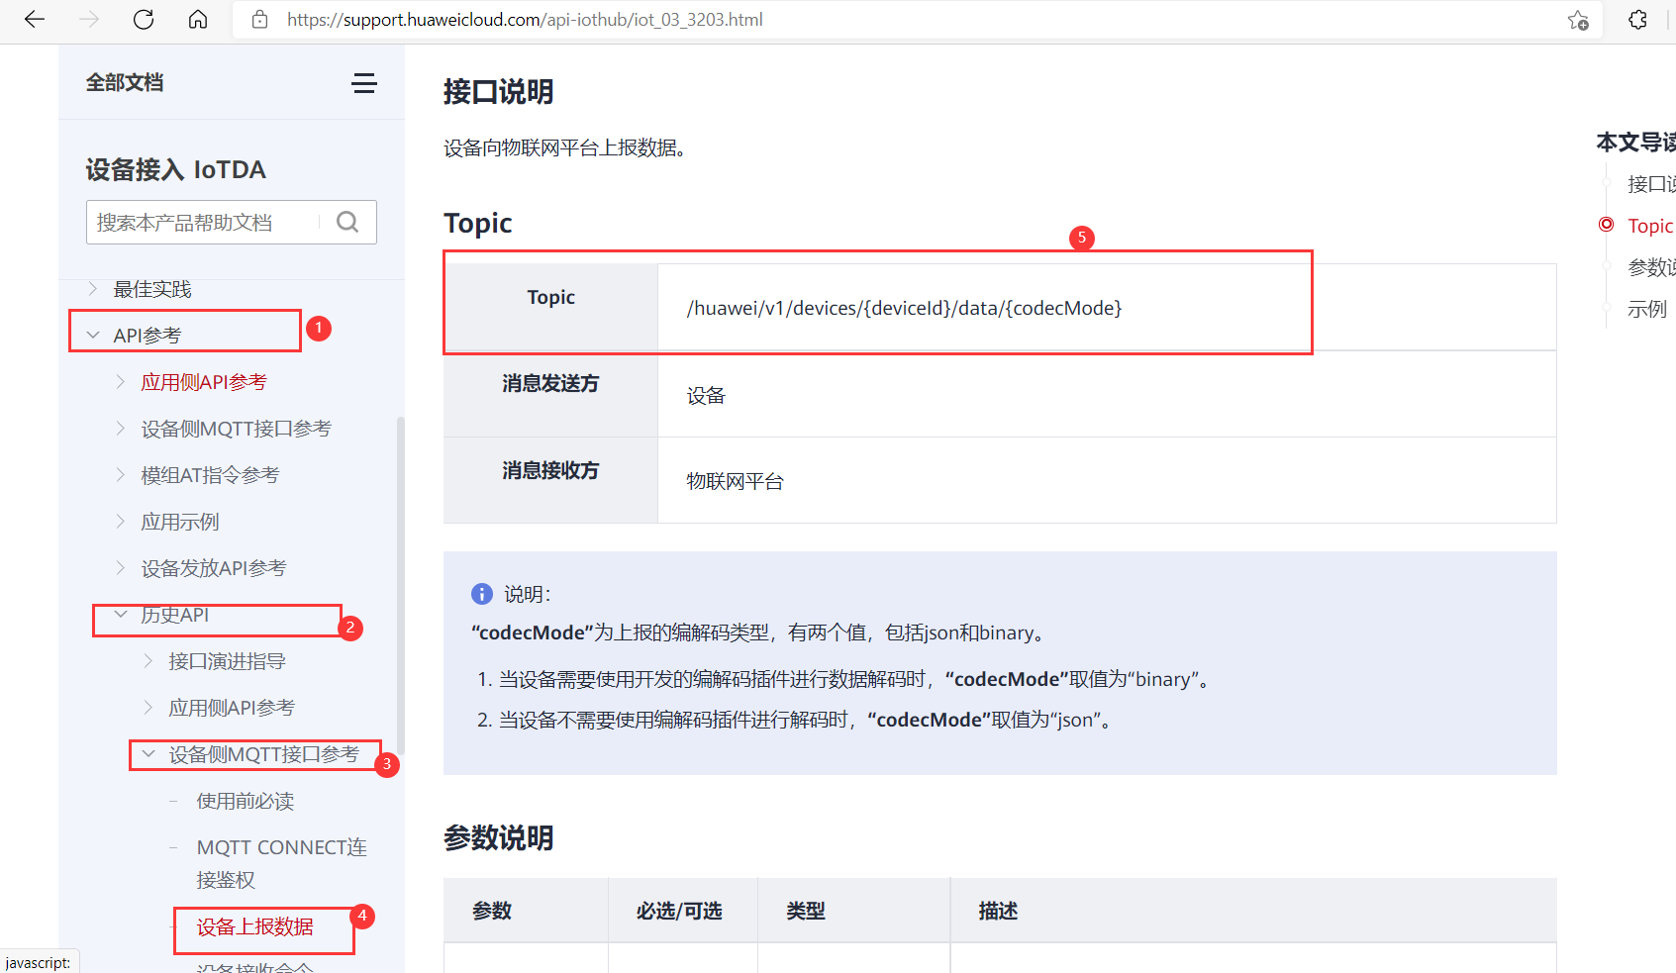Open the 设备上报数据 page link
This screenshot has height=973, width=1676.
click(x=255, y=926)
